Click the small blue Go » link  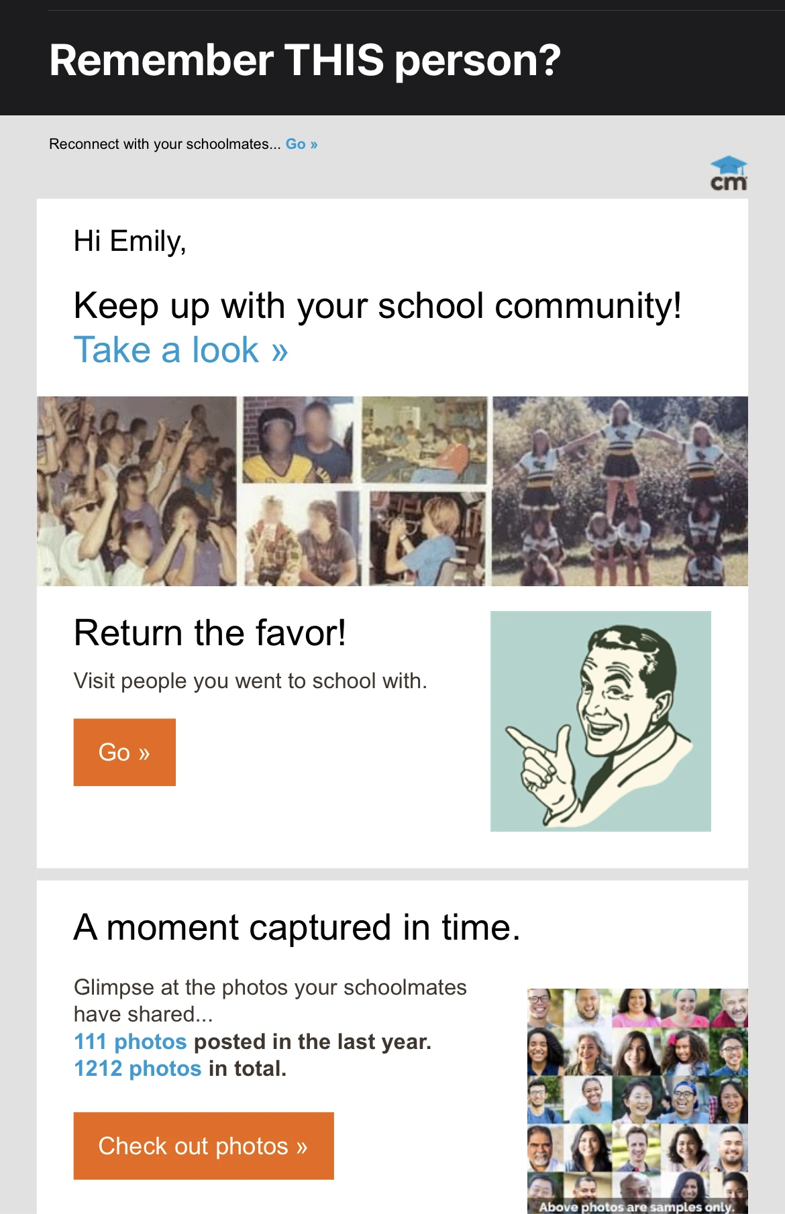click(301, 144)
